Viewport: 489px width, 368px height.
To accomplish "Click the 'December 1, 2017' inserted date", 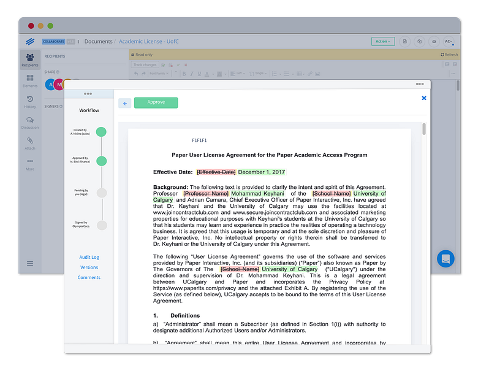I will point(261,172).
